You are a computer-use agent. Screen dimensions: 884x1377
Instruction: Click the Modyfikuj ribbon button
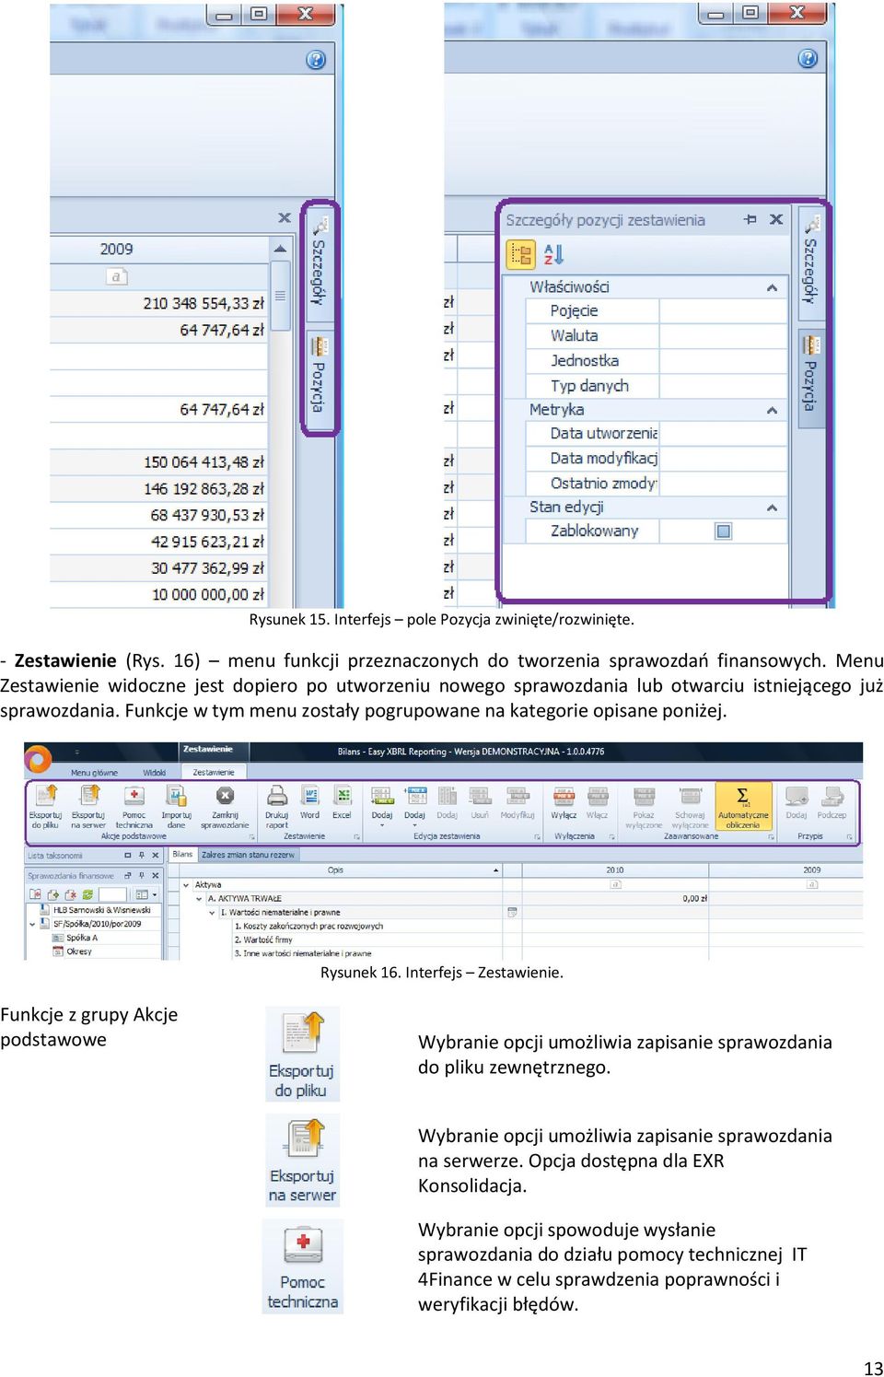(x=518, y=802)
